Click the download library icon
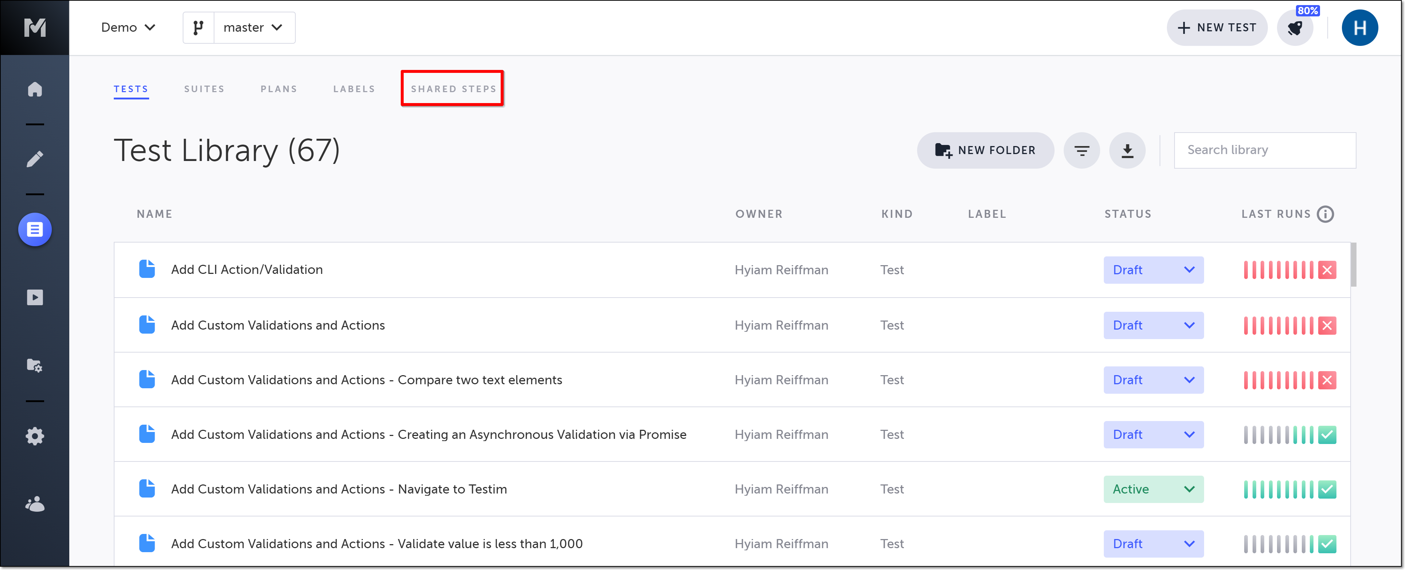1405x570 pixels. (1127, 150)
